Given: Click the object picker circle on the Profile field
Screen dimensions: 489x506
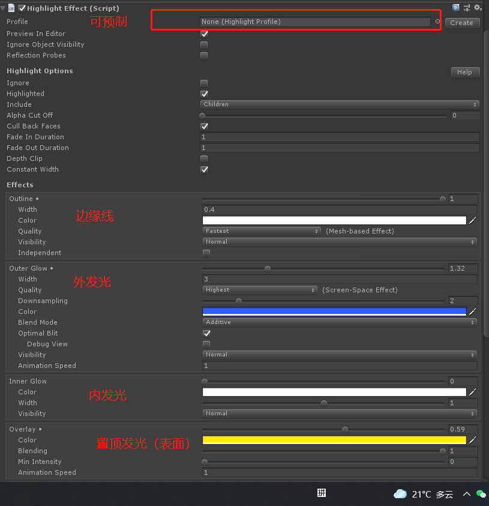Looking at the screenshot, I should [437, 21].
